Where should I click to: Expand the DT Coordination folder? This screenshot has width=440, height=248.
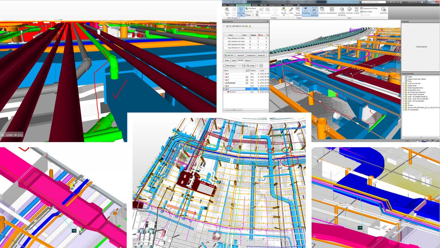pyautogui.click(x=404, y=110)
